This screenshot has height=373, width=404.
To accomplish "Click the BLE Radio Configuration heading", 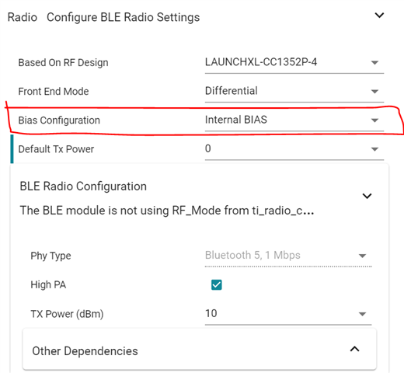I will click(x=83, y=186).
